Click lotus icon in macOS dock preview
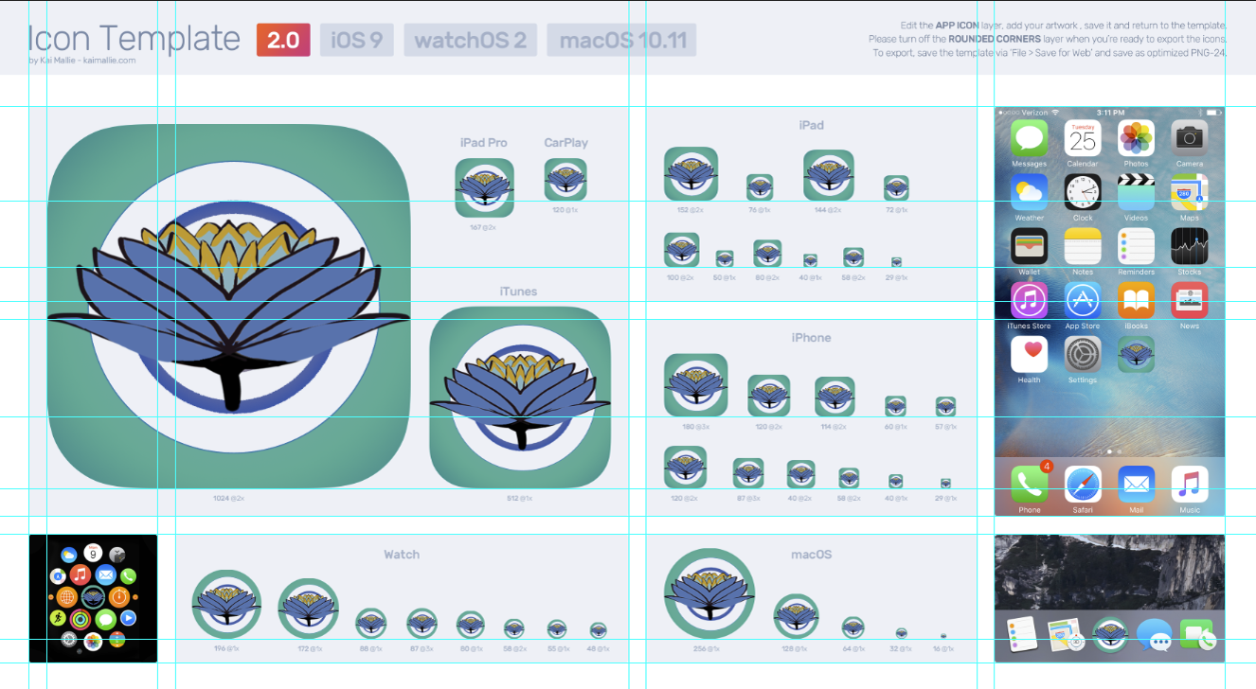 point(1110,635)
